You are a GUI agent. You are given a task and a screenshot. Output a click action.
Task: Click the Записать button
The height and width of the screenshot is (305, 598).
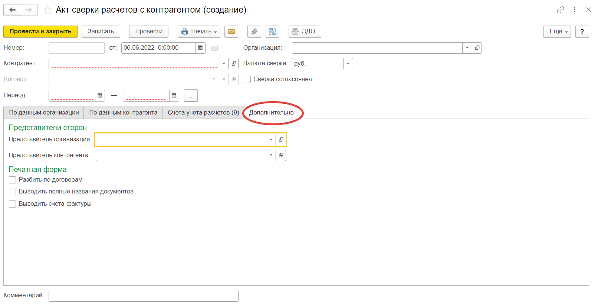tap(101, 32)
